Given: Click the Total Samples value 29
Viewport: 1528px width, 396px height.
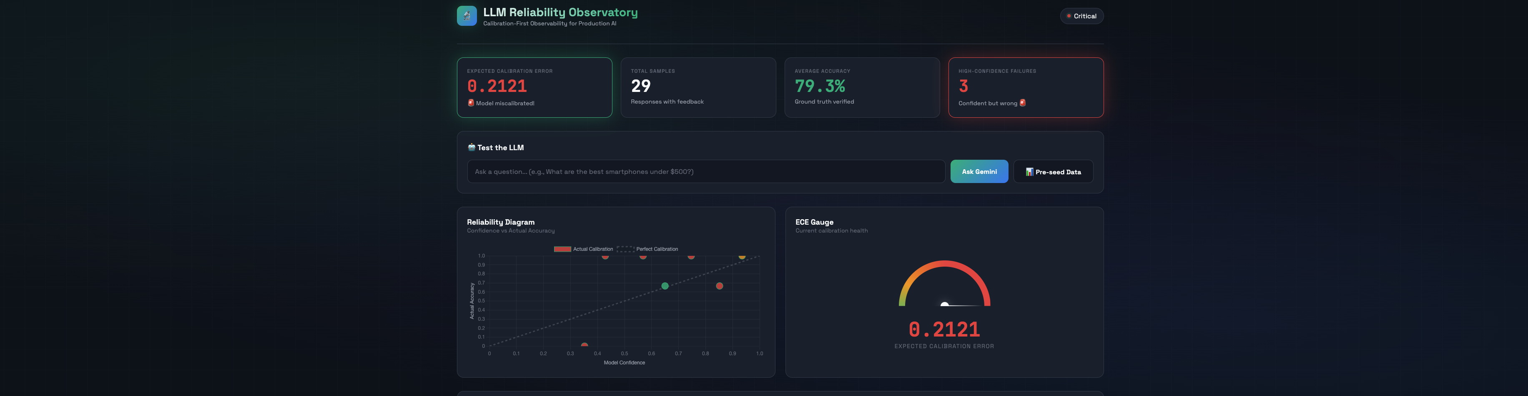Looking at the screenshot, I should 641,87.
